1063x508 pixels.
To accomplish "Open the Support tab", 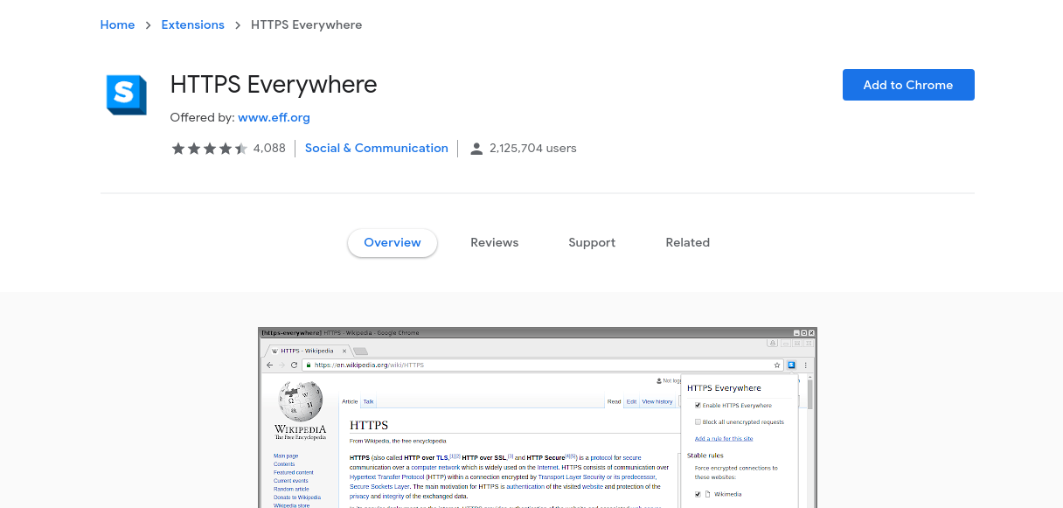I will (592, 243).
